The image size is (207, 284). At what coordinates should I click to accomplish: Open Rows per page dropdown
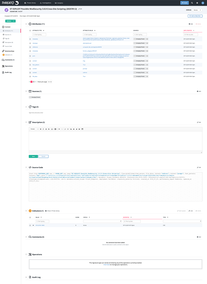50,82
